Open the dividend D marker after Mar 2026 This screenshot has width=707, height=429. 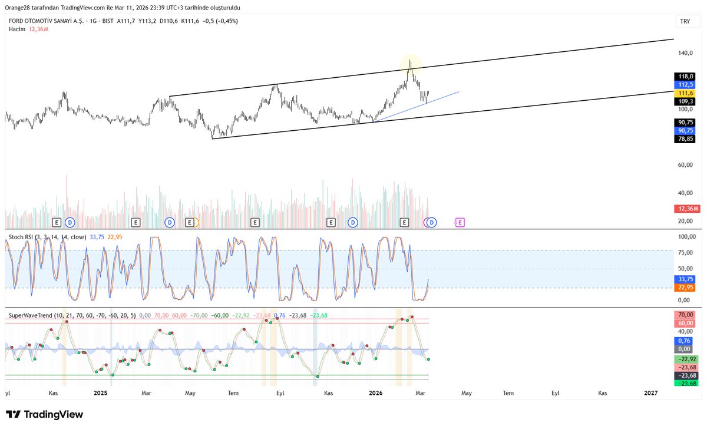(432, 222)
